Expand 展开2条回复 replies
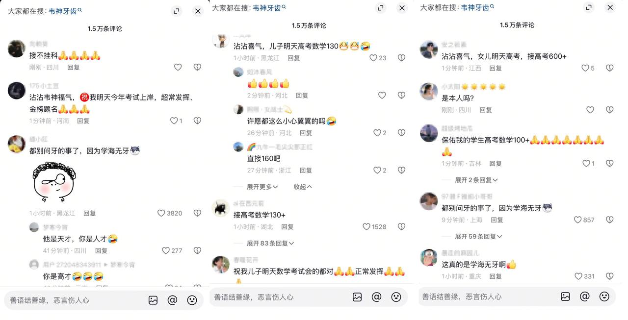 pyautogui.click(x=476, y=180)
